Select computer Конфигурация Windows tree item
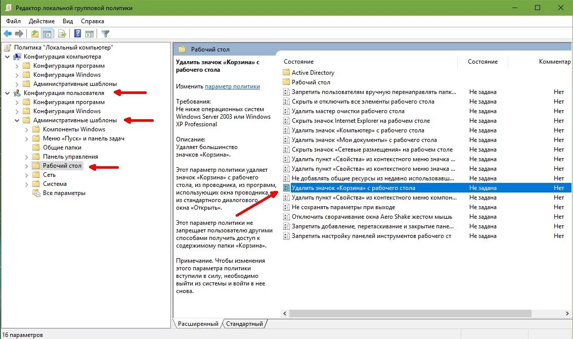This screenshot has height=339, width=573. click(x=67, y=75)
